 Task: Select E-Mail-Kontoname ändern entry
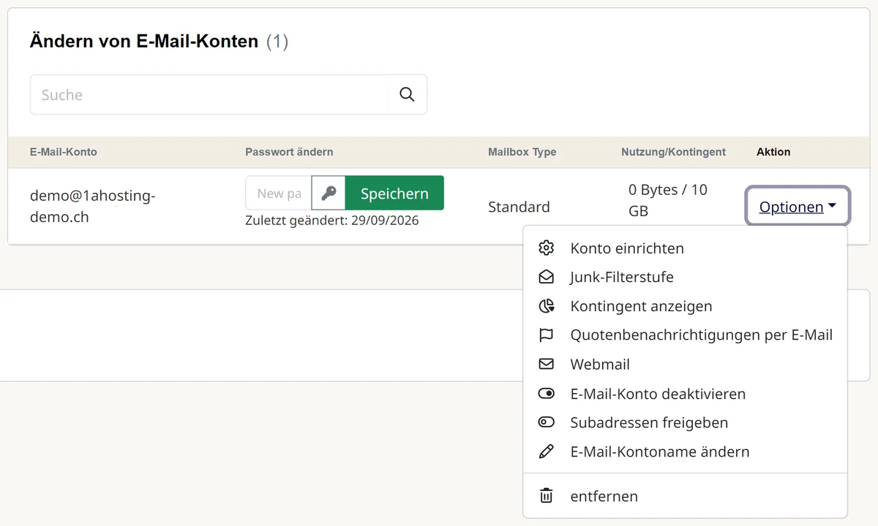click(x=660, y=451)
